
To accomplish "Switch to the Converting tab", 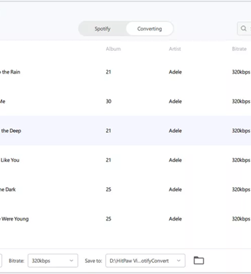I will 149,29.
